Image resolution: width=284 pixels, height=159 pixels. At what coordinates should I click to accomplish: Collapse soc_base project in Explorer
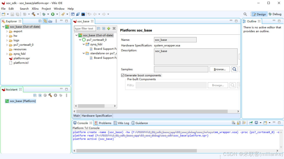3,27
